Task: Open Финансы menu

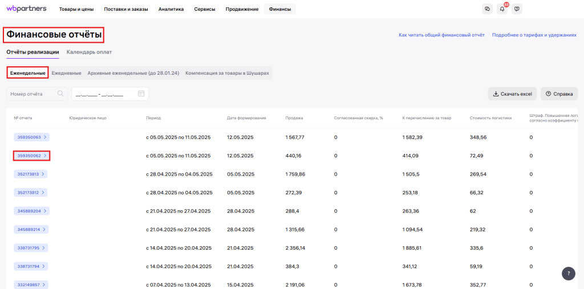Action: click(280, 9)
